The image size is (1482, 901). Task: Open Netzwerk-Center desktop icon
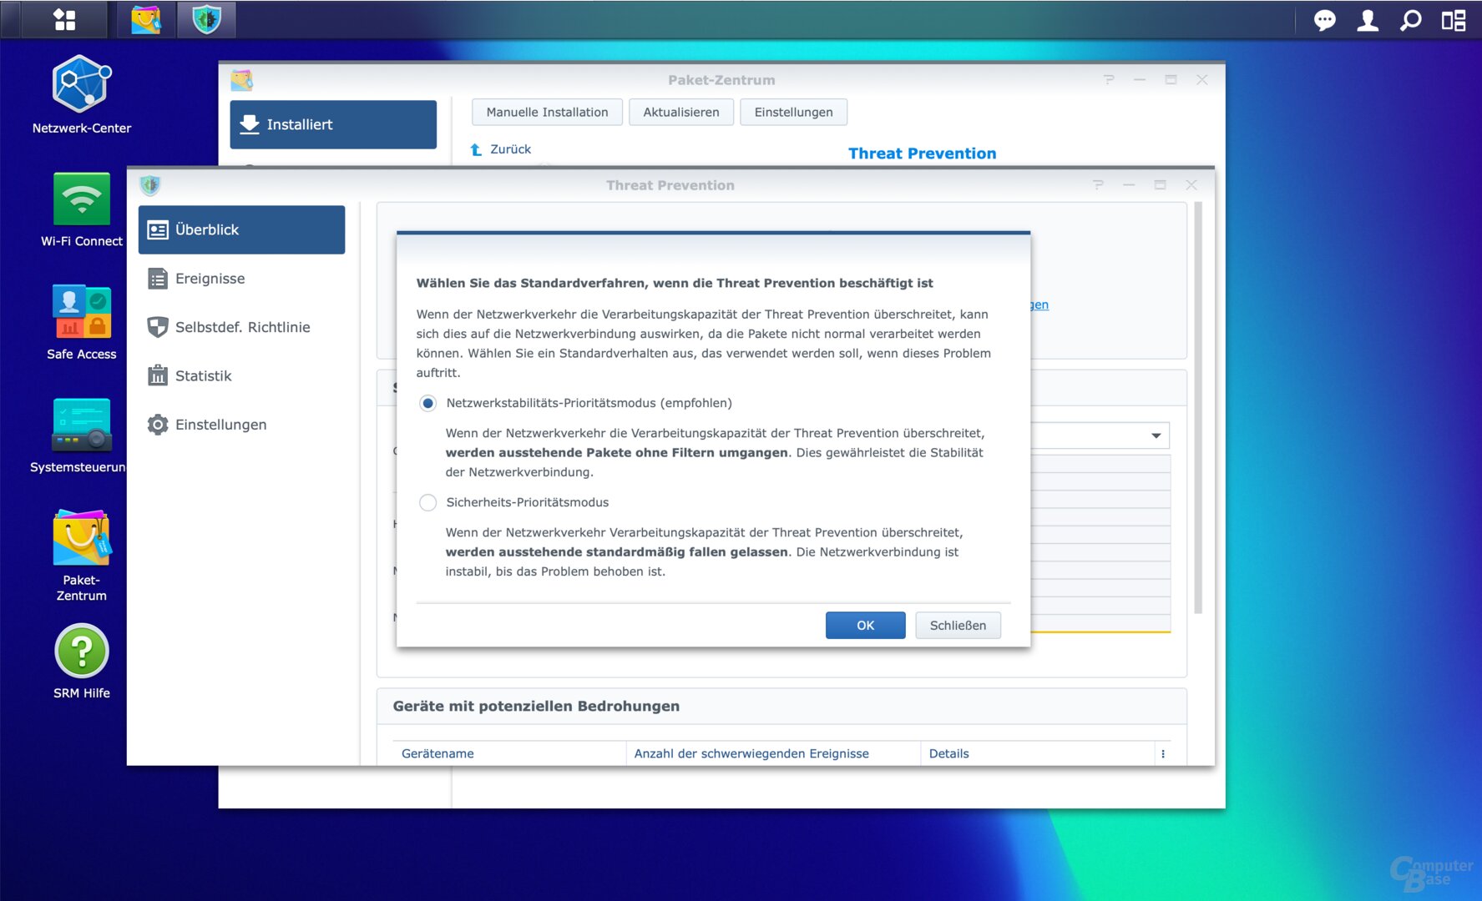(82, 94)
